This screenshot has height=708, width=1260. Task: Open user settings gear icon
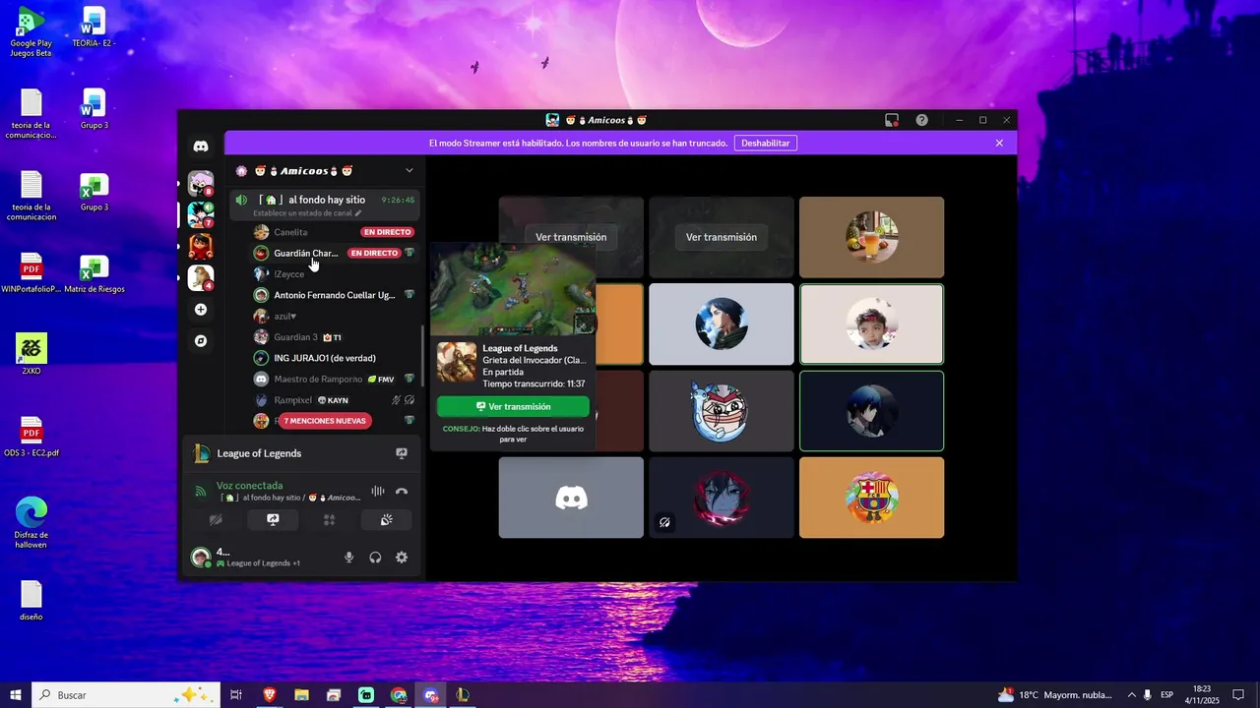[402, 558]
